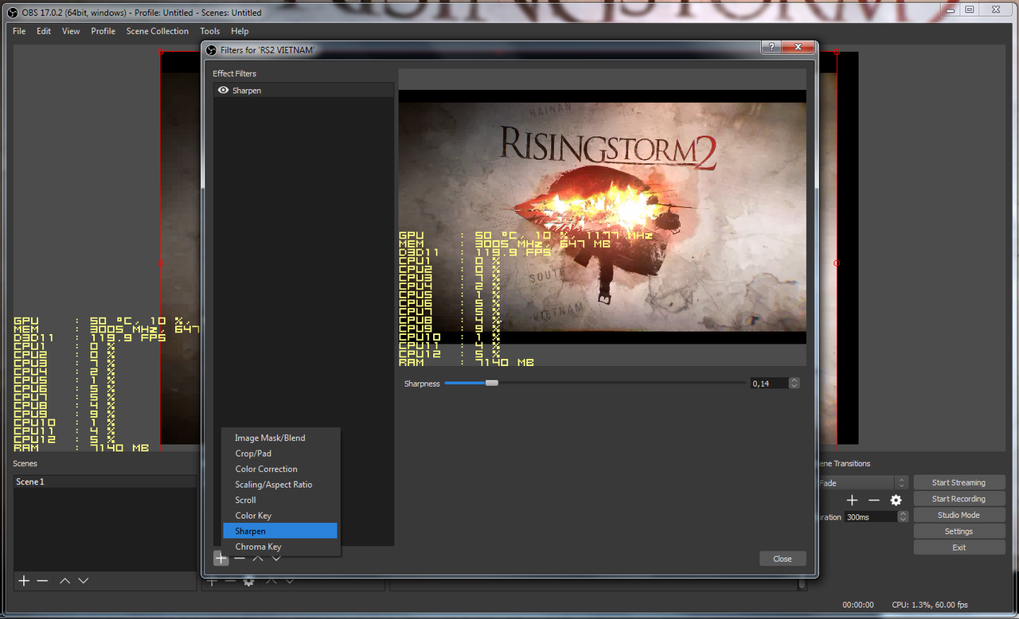This screenshot has height=619, width=1019.
Task: Choose Image Mask/Blend from the filter menu
Action: (280, 438)
